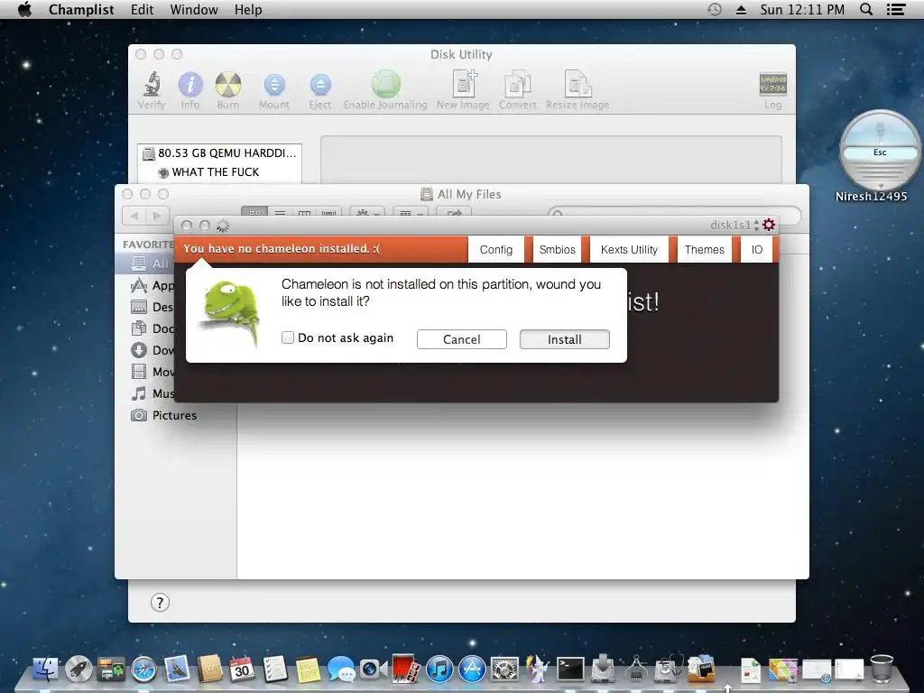Click the Info icon in Disk Utility

tap(190, 90)
